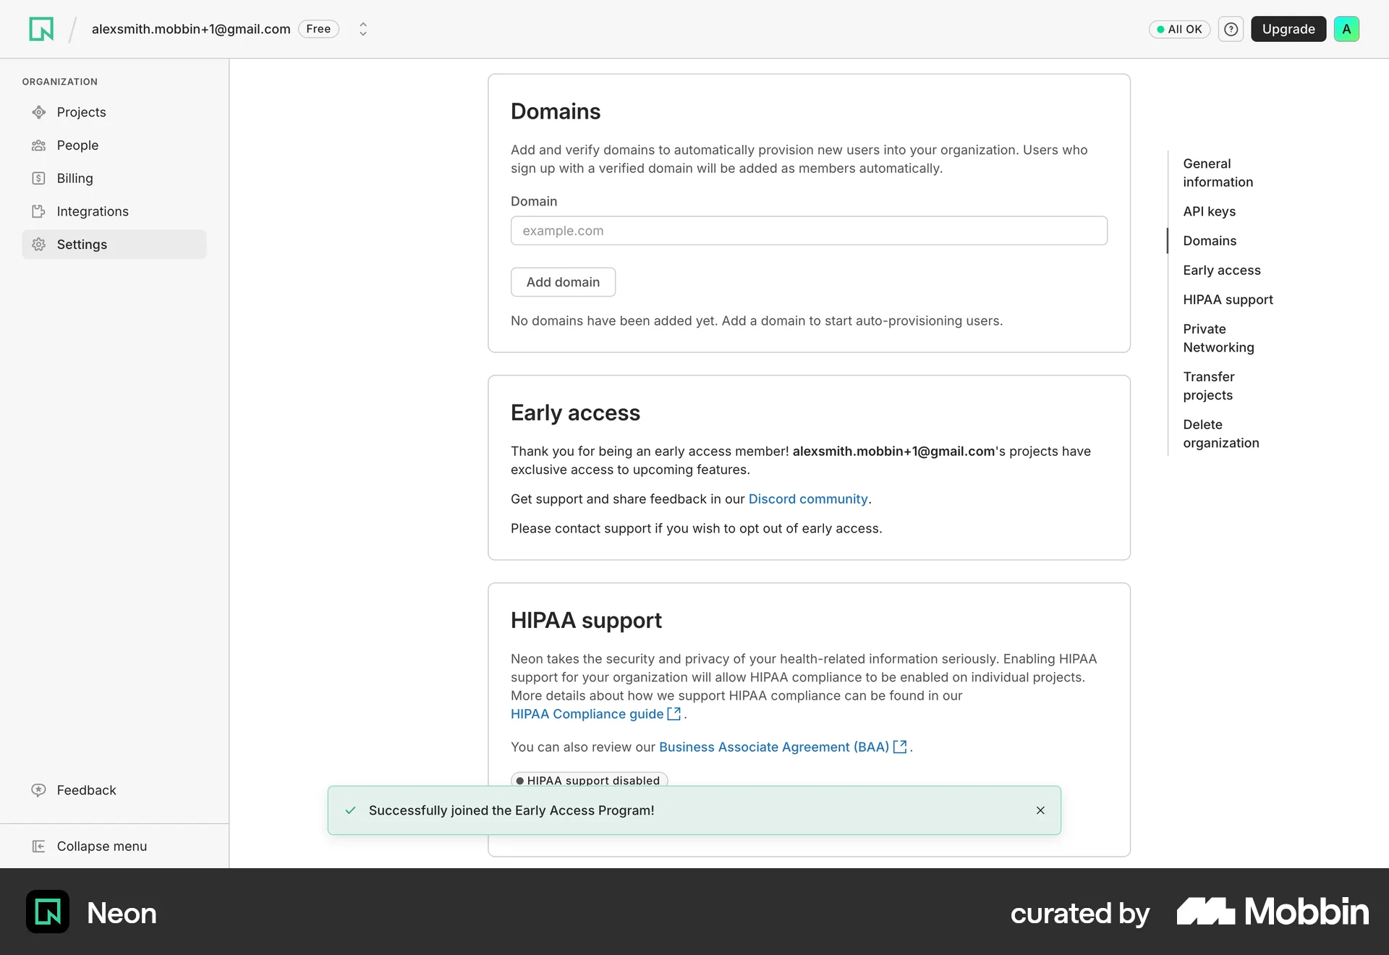The image size is (1389, 955).
Task: Click the external link icon after BAA
Action: [x=900, y=747]
